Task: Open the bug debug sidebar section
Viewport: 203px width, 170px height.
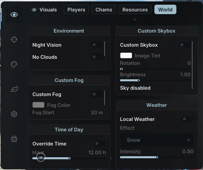Action: pyautogui.click(x=14, y=139)
